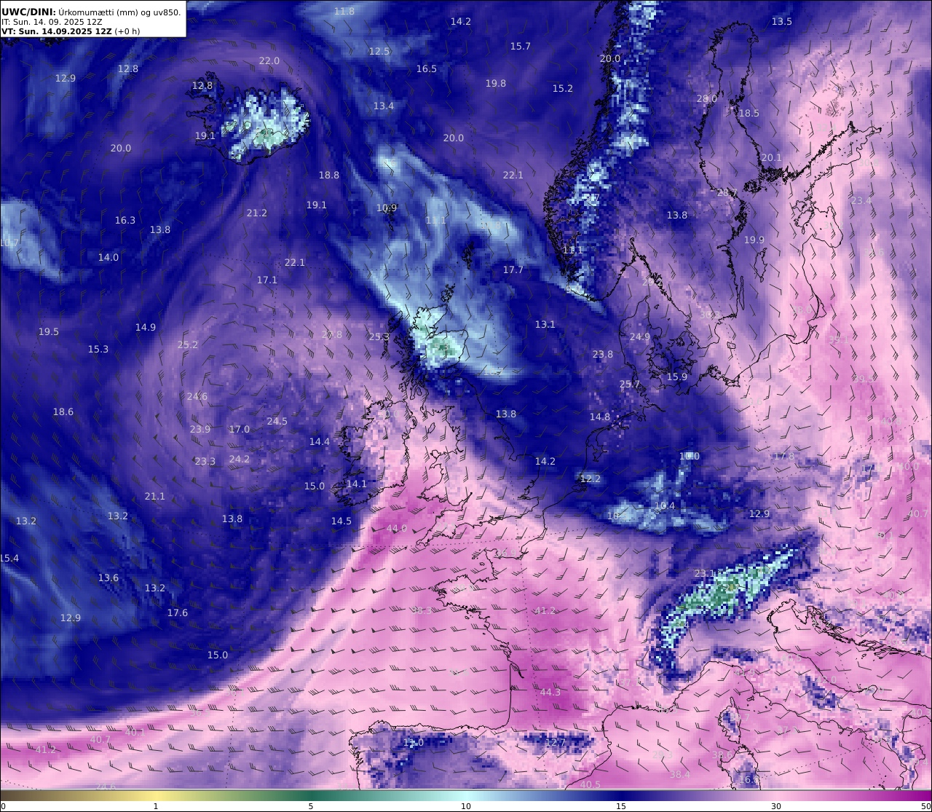This screenshot has width=932, height=812.
Task: Select the 12.2 value over Germany
Action: (x=591, y=478)
